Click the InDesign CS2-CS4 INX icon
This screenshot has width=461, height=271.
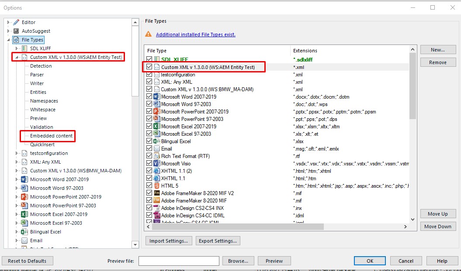tap(157, 208)
